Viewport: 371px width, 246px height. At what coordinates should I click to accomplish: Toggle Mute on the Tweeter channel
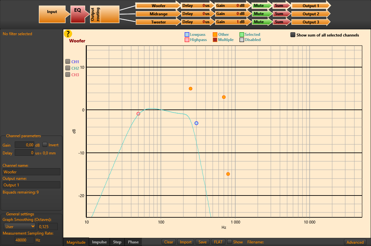tap(261, 22)
